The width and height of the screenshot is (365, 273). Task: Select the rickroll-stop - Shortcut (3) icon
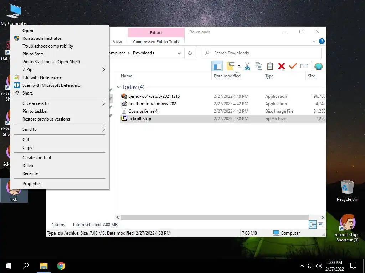348,228
